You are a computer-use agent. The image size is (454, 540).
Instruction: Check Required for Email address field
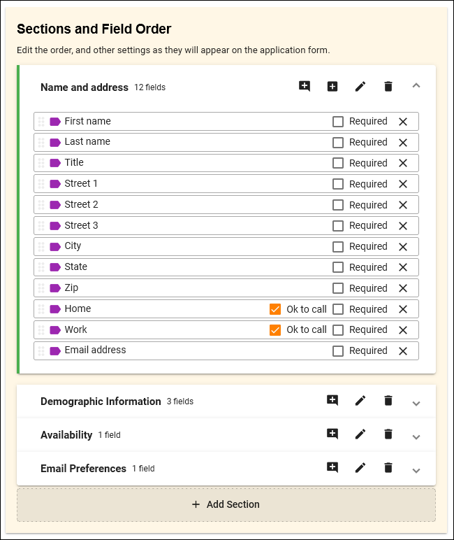click(x=338, y=351)
